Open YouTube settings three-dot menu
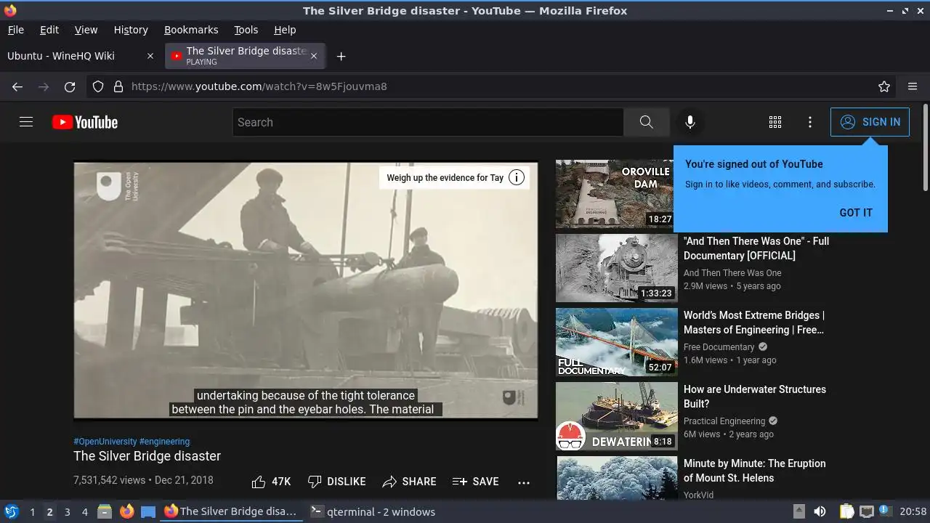Viewport: 930px width, 523px height. coord(810,122)
